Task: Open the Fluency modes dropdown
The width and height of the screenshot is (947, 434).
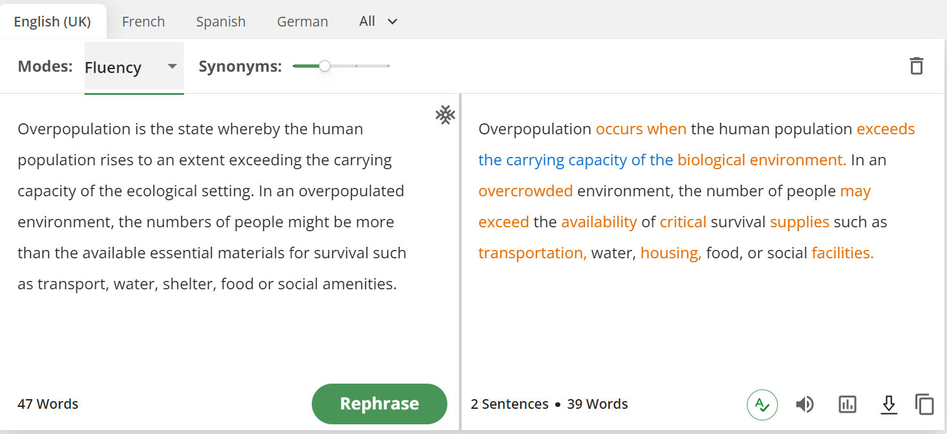Action: 134,67
